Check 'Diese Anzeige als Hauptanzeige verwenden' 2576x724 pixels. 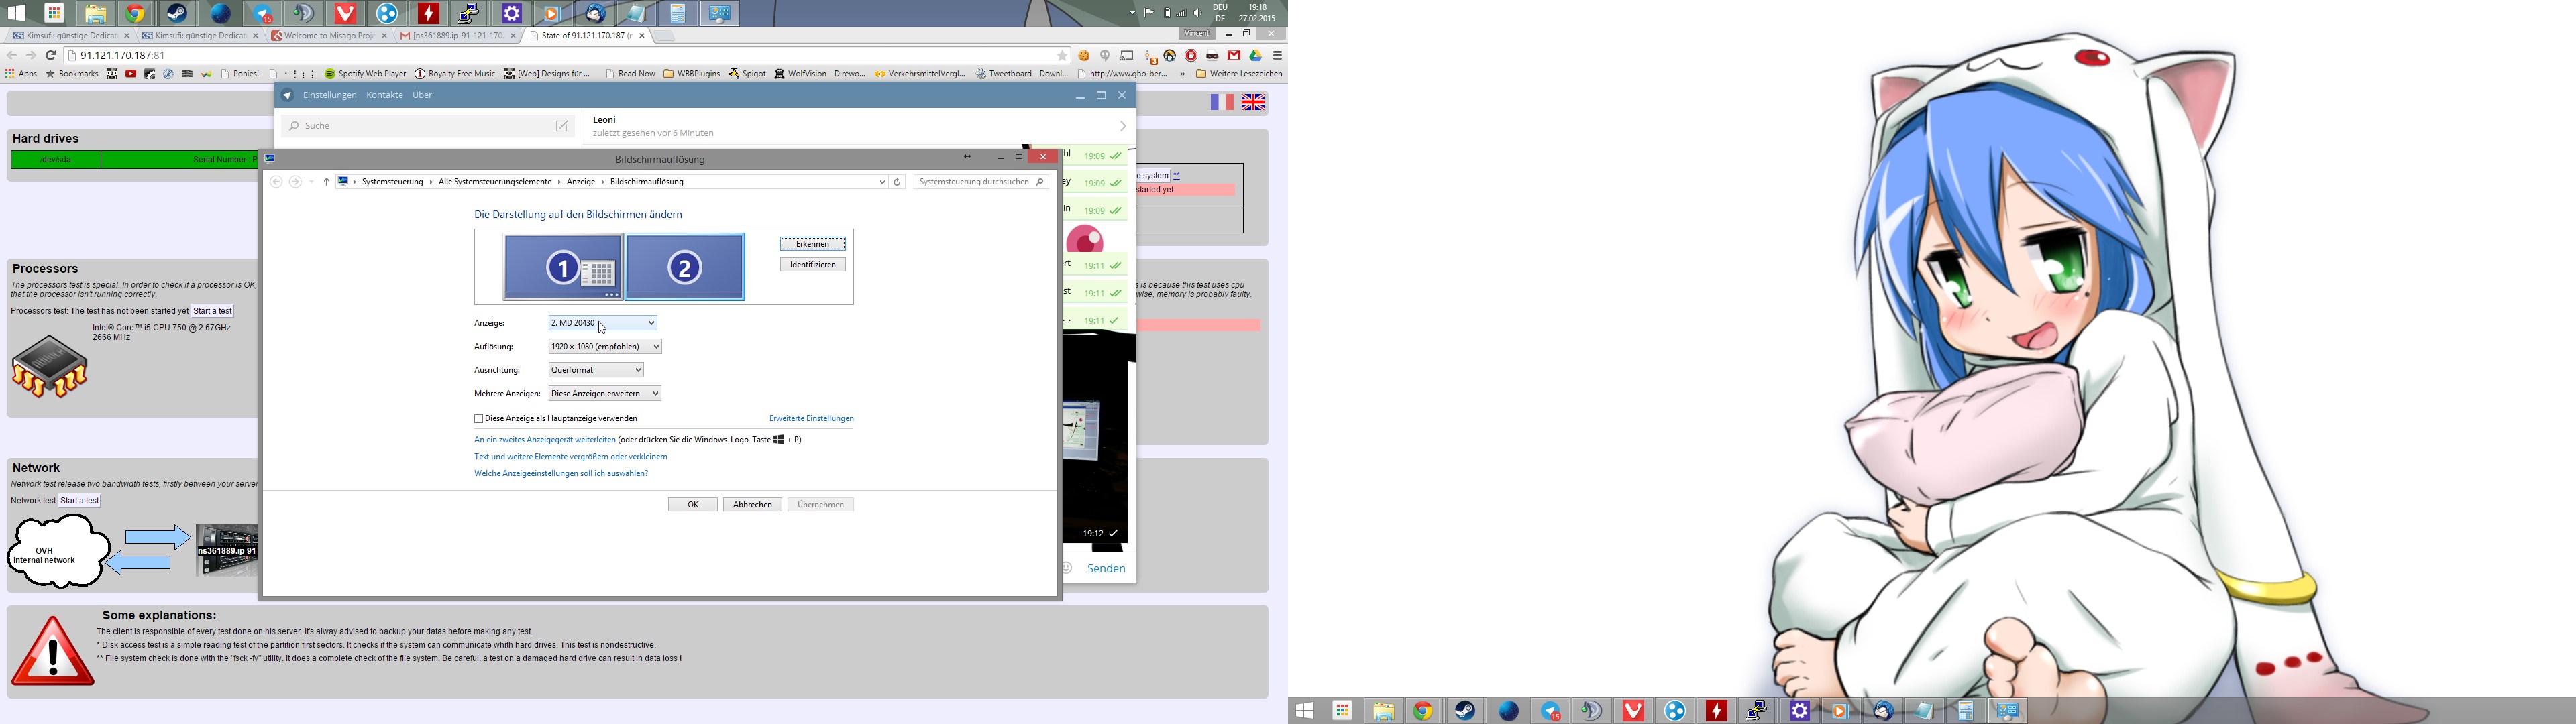tap(479, 419)
